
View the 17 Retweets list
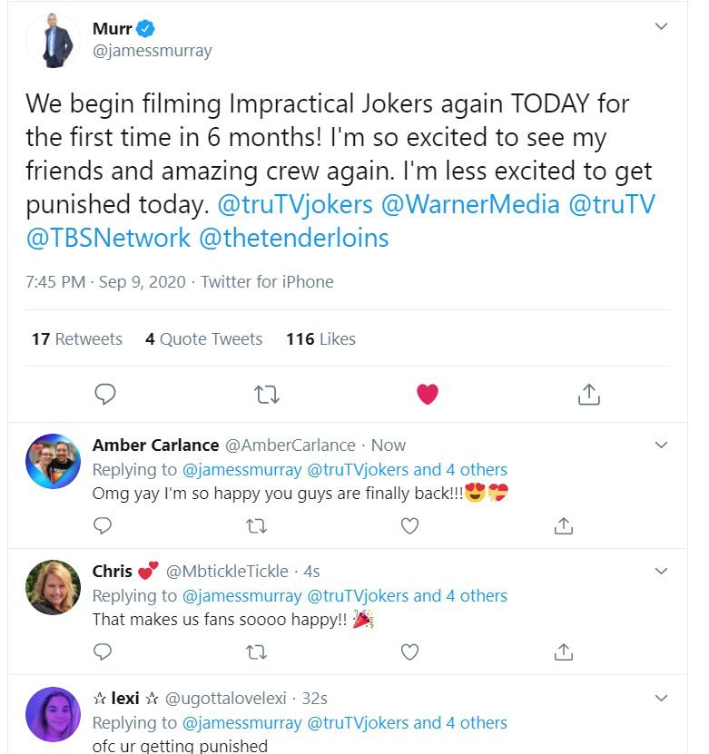tap(77, 339)
